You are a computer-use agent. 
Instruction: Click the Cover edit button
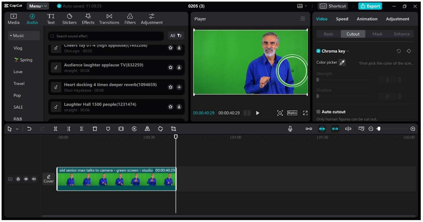coord(48,179)
